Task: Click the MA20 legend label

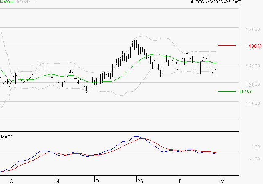Action: coord(5,2)
